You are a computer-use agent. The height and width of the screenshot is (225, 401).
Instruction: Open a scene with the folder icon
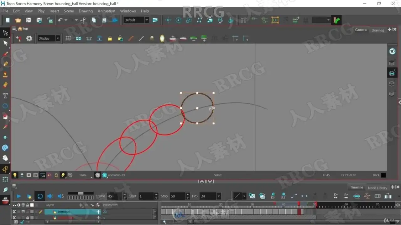coord(18,20)
